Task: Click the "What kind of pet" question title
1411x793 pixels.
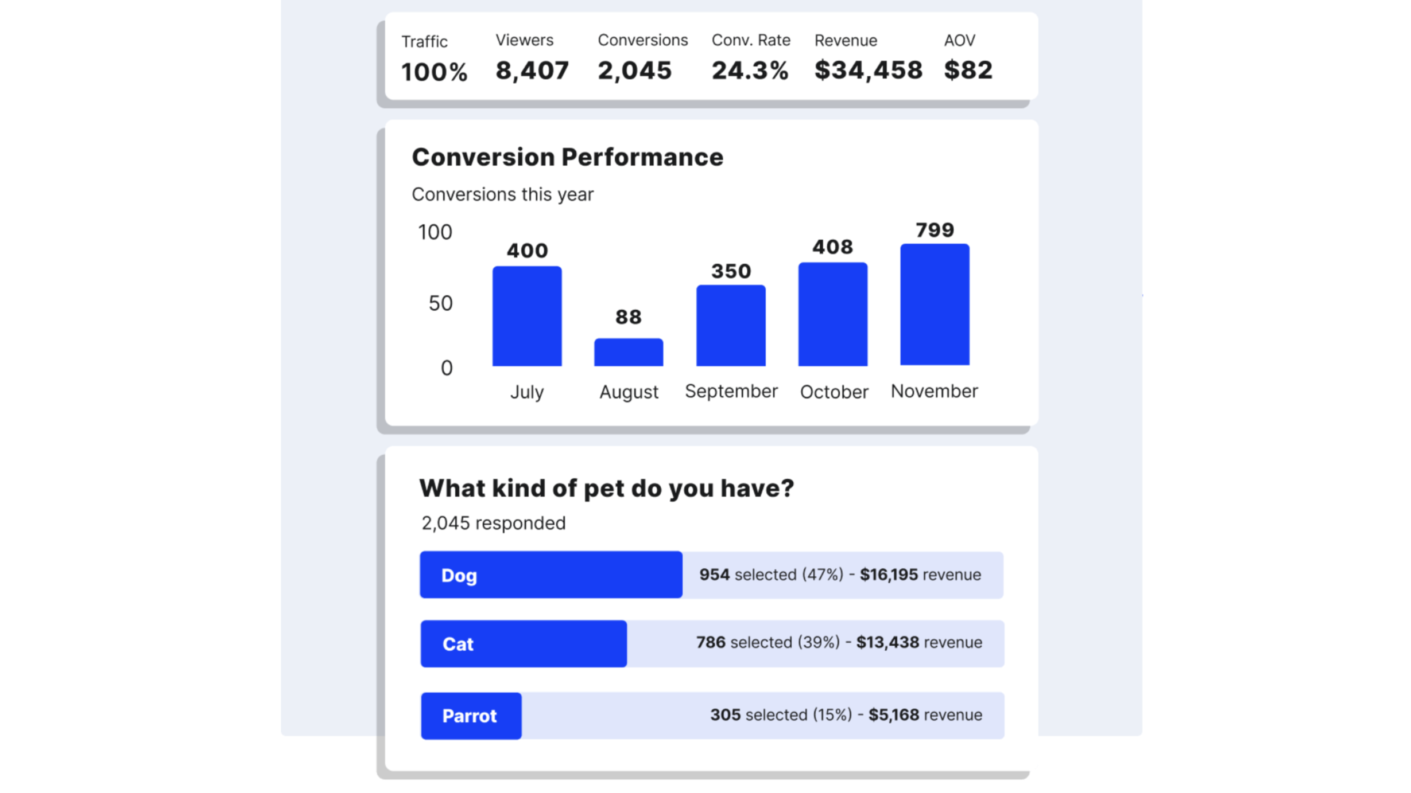Action: pos(606,489)
